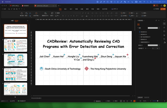Click the Find (查找) magnifier icon
Viewport: 167px width, 108px height.
(142, 13)
